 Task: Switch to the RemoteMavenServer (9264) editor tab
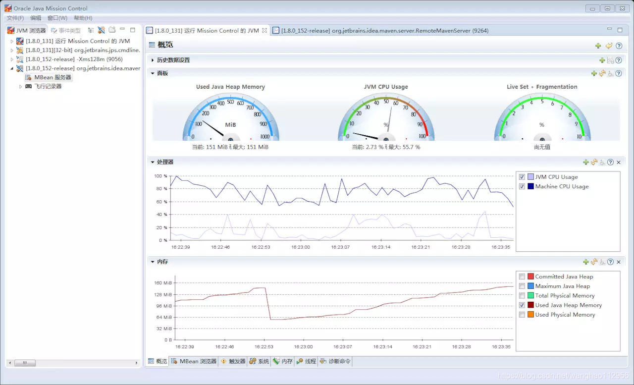pos(380,31)
